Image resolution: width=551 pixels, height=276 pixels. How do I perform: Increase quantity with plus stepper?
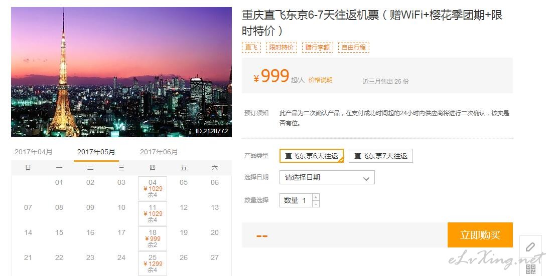316,197
